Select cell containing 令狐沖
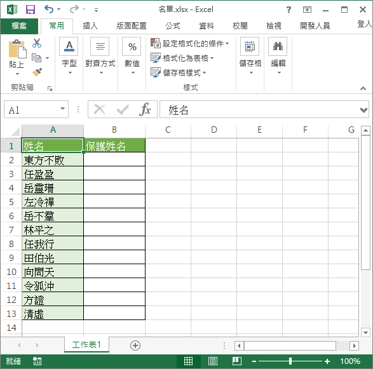Viewport: 373px width, 369px height. pyautogui.click(x=53, y=286)
